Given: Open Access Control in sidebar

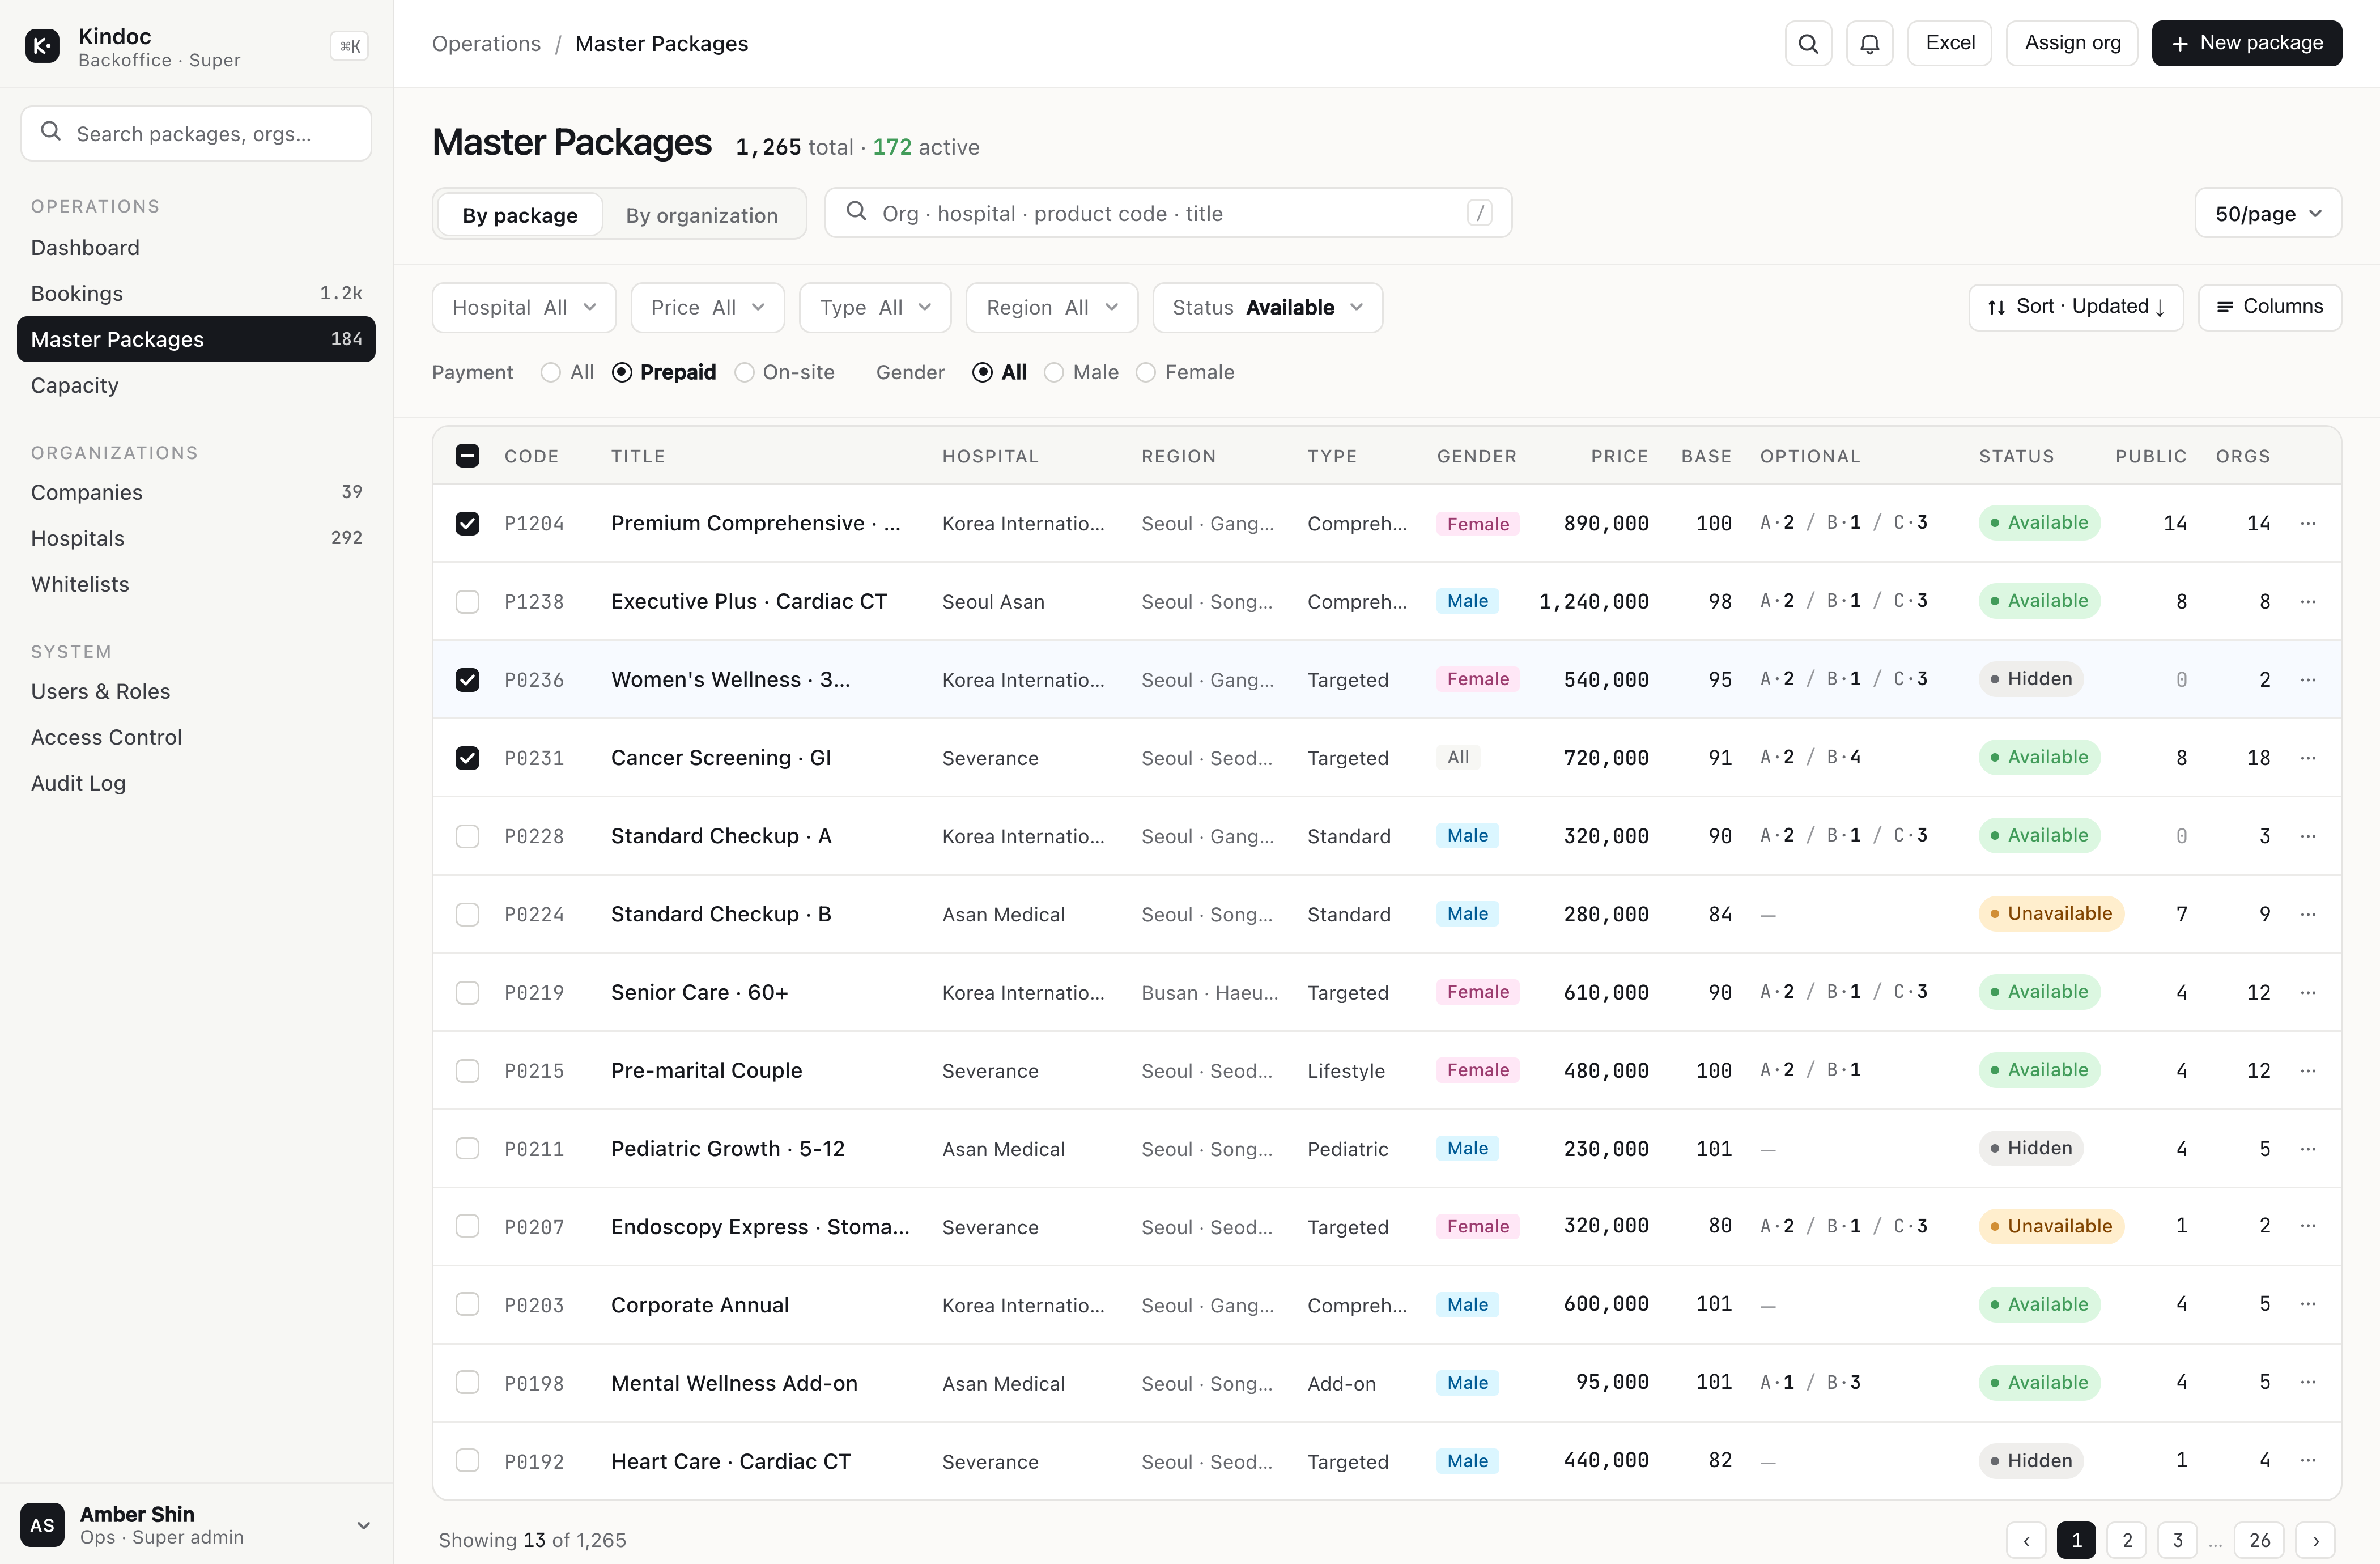Looking at the screenshot, I should click(x=196, y=737).
